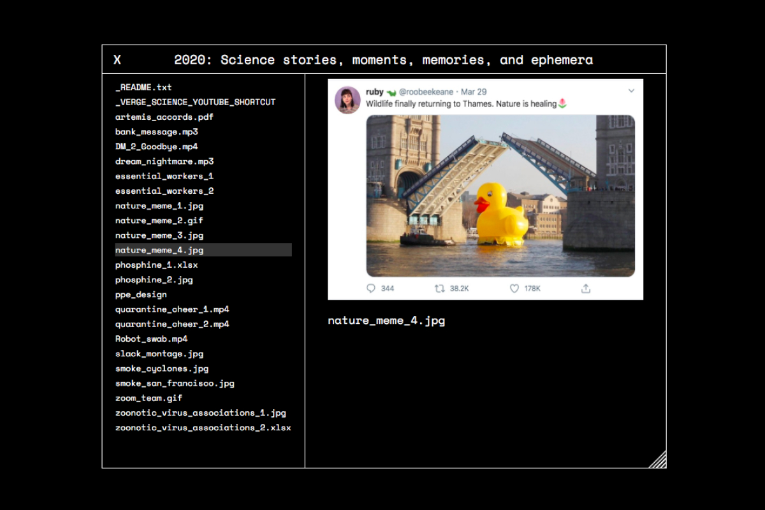
Task: Click the X close icon in title bar
Action: pos(117,60)
